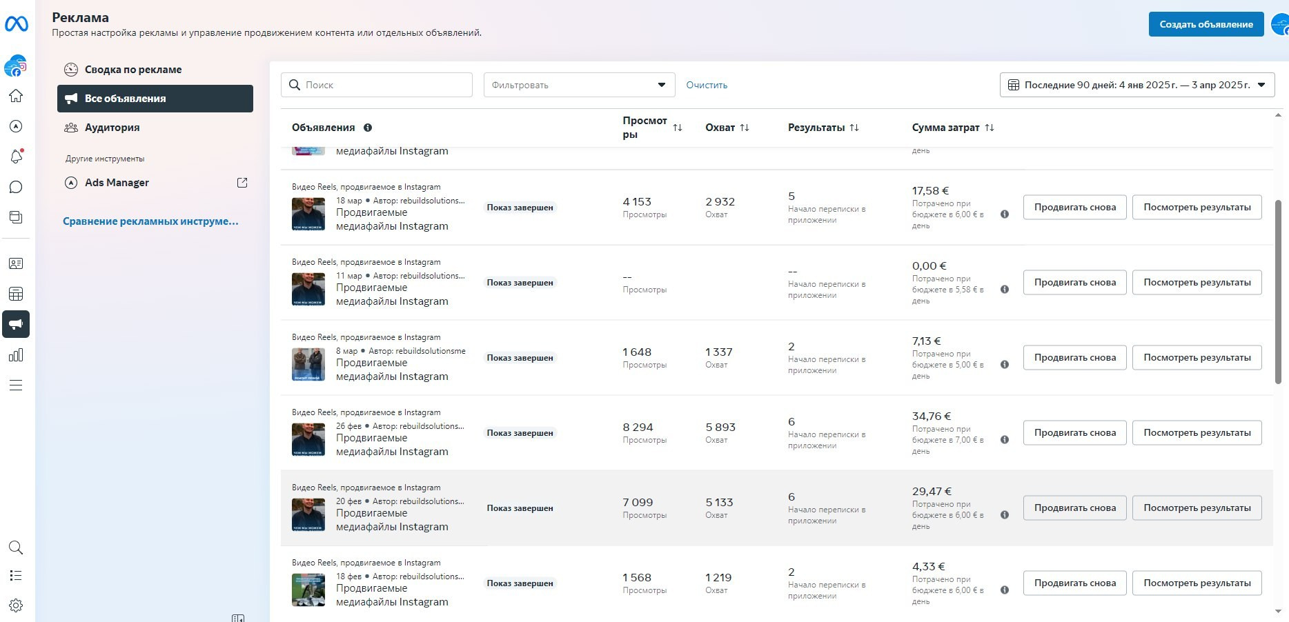The image size is (1289, 622).
Task: Open the settings gear icon
Action: [16, 605]
